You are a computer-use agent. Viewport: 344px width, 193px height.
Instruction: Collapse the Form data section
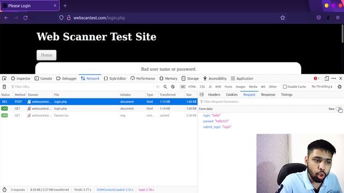click(205, 109)
